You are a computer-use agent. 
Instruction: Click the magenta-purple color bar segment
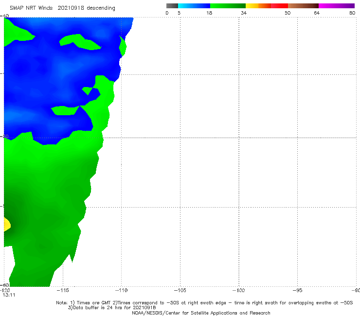pyautogui.click(x=337, y=6)
